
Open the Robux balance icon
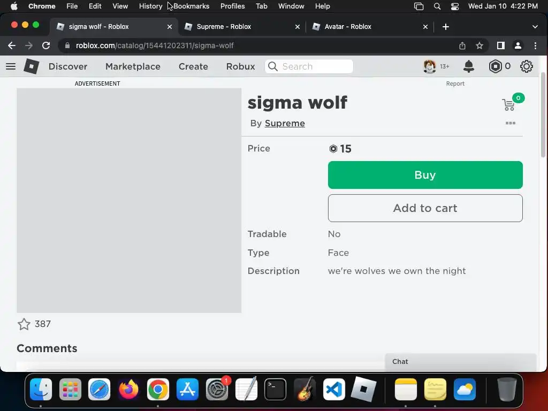[495, 66]
